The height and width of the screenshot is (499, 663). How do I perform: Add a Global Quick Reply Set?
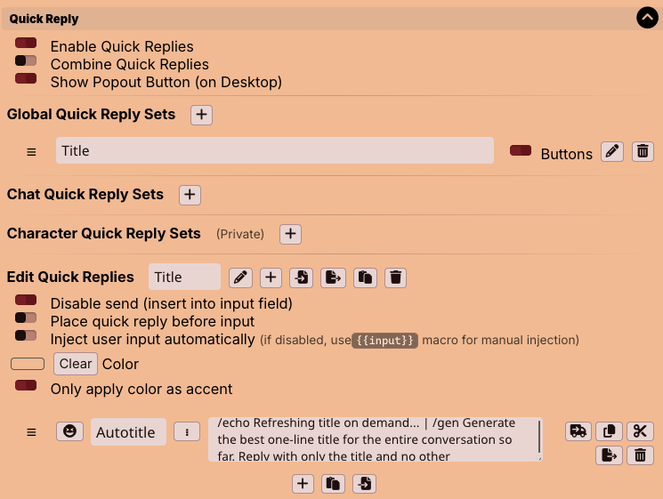tap(201, 115)
